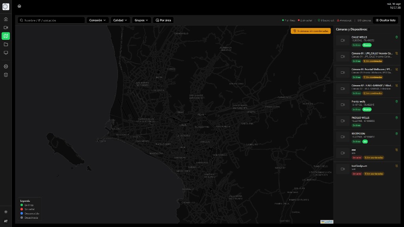The height and width of the screenshot is (227, 404).
Task: Click the location pin icon for RECEPCION
Action: click(x=397, y=134)
